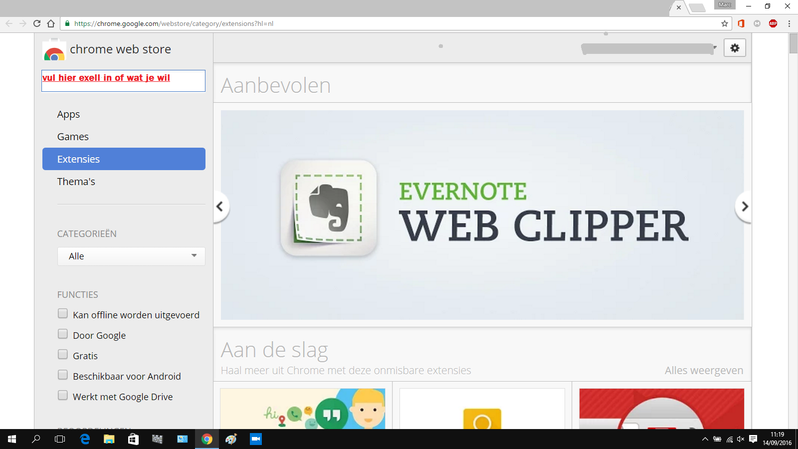Click the Chrome Web Store rainbow logo
Viewport: 798px width, 449px height.
click(x=54, y=50)
